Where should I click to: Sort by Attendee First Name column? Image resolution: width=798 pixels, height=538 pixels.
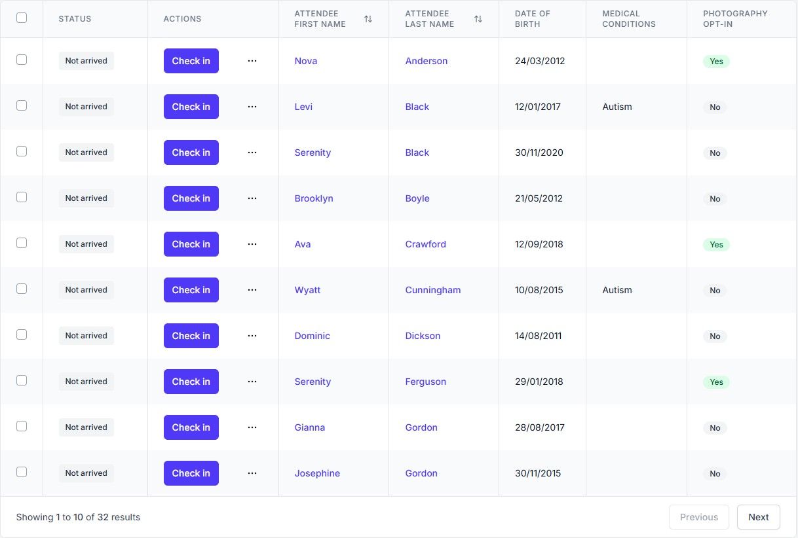pos(368,19)
